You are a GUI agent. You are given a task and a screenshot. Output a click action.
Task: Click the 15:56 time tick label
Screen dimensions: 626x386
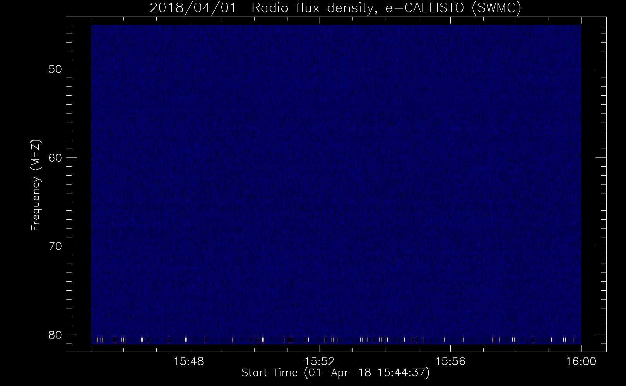click(450, 362)
